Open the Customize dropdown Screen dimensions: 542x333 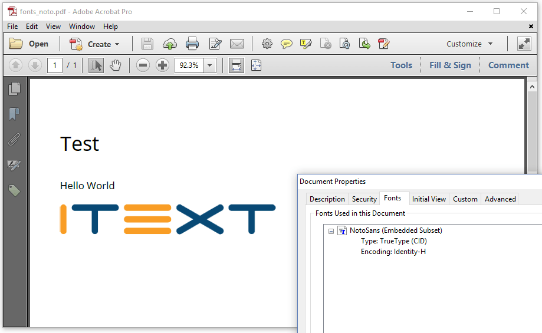coord(469,44)
